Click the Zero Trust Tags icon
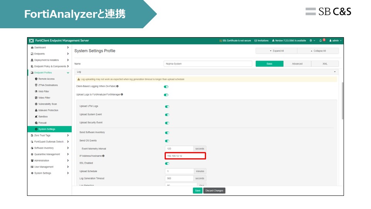The width and height of the screenshot is (371, 209). pos(32,135)
